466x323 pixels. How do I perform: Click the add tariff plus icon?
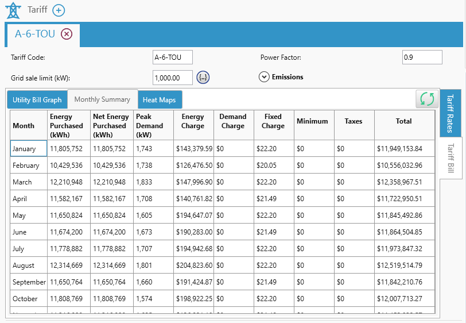click(x=59, y=10)
